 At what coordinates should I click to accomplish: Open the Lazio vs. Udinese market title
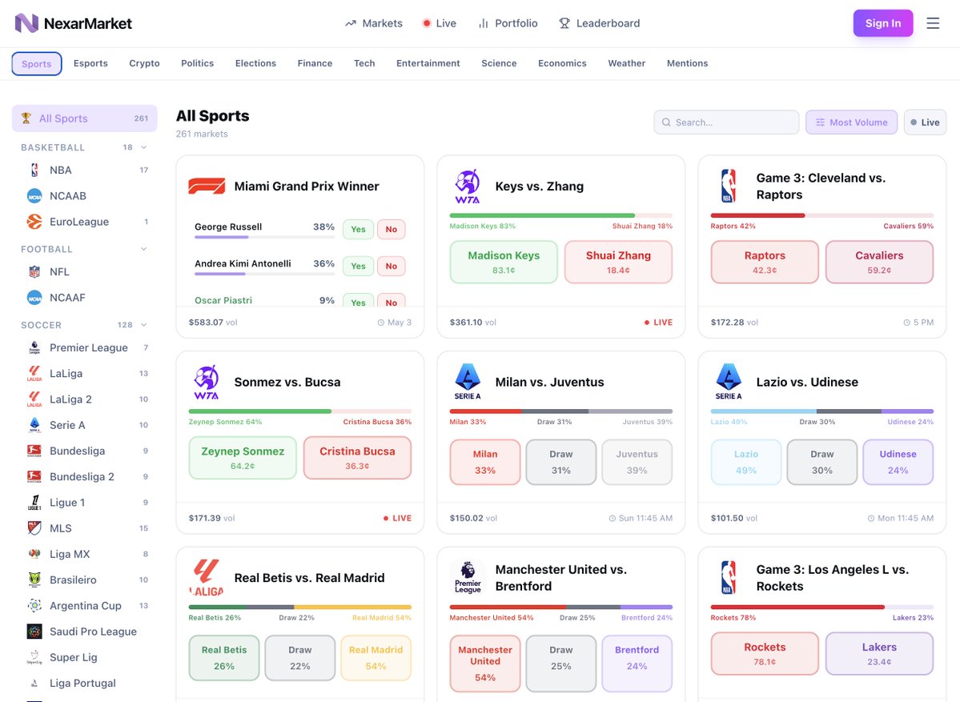pyautogui.click(x=807, y=382)
